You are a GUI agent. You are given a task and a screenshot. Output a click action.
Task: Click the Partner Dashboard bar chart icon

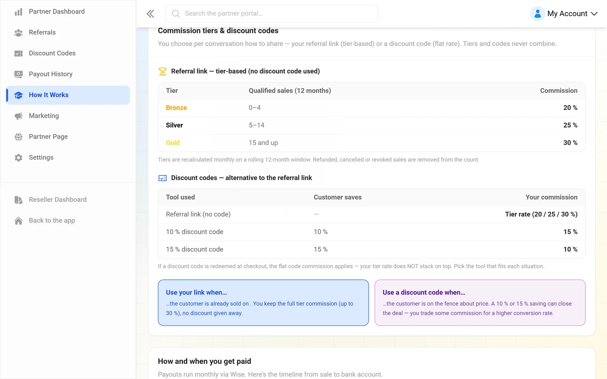tap(19, 12)
